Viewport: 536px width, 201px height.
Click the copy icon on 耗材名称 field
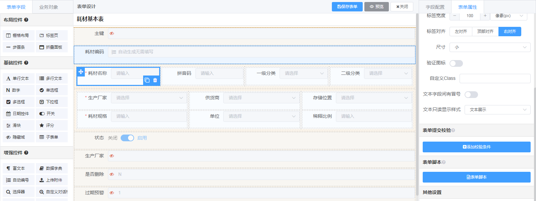point(147,80)
